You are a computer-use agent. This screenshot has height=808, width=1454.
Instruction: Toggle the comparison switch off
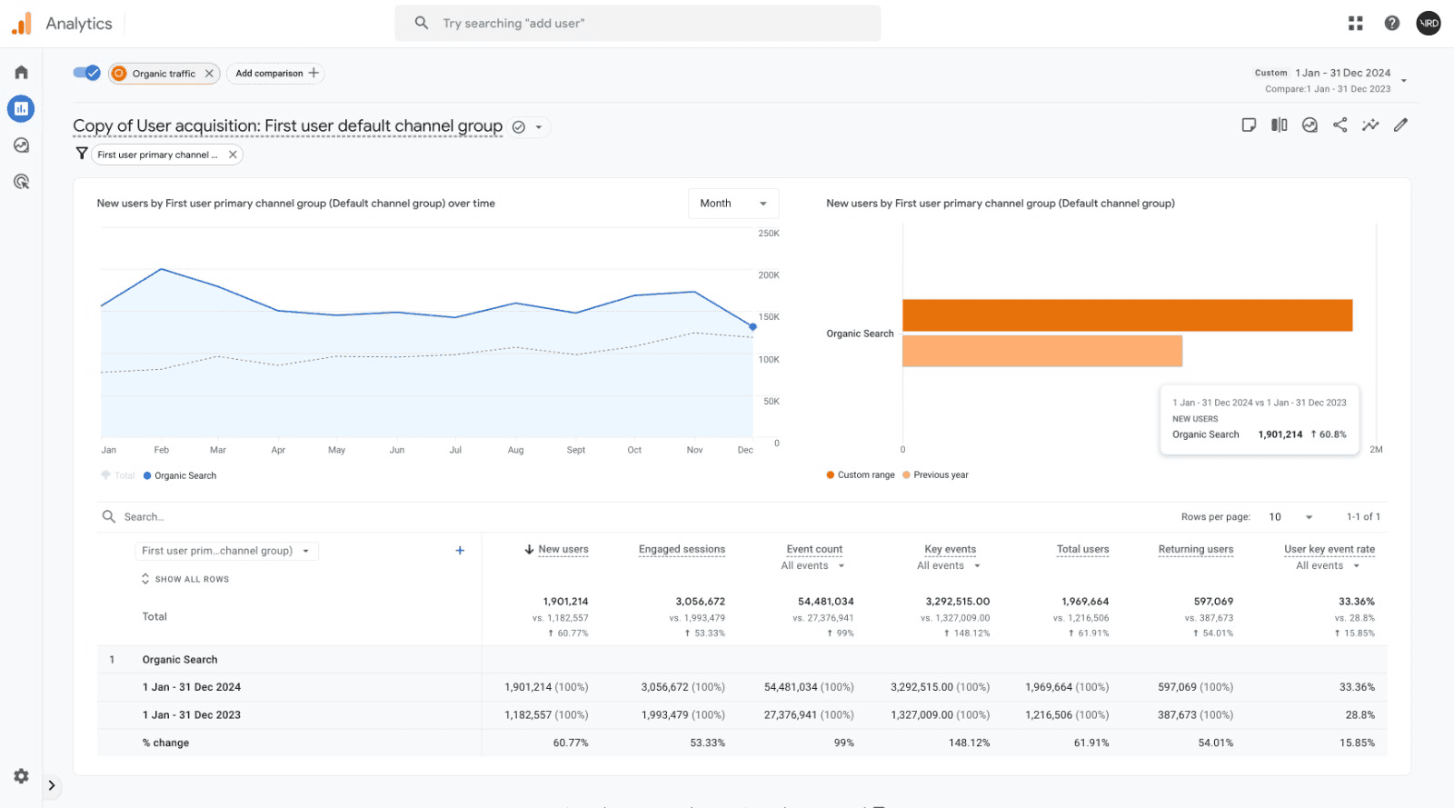click(x=86, y=73)
